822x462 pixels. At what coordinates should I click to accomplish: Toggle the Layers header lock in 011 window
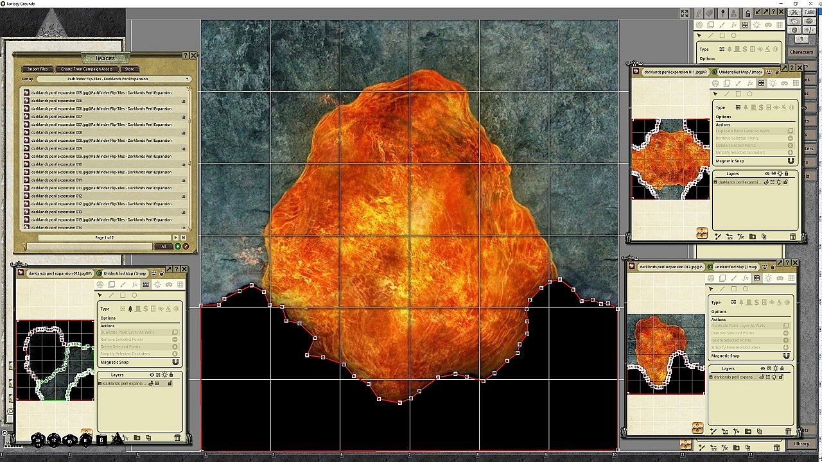(787, 174)
